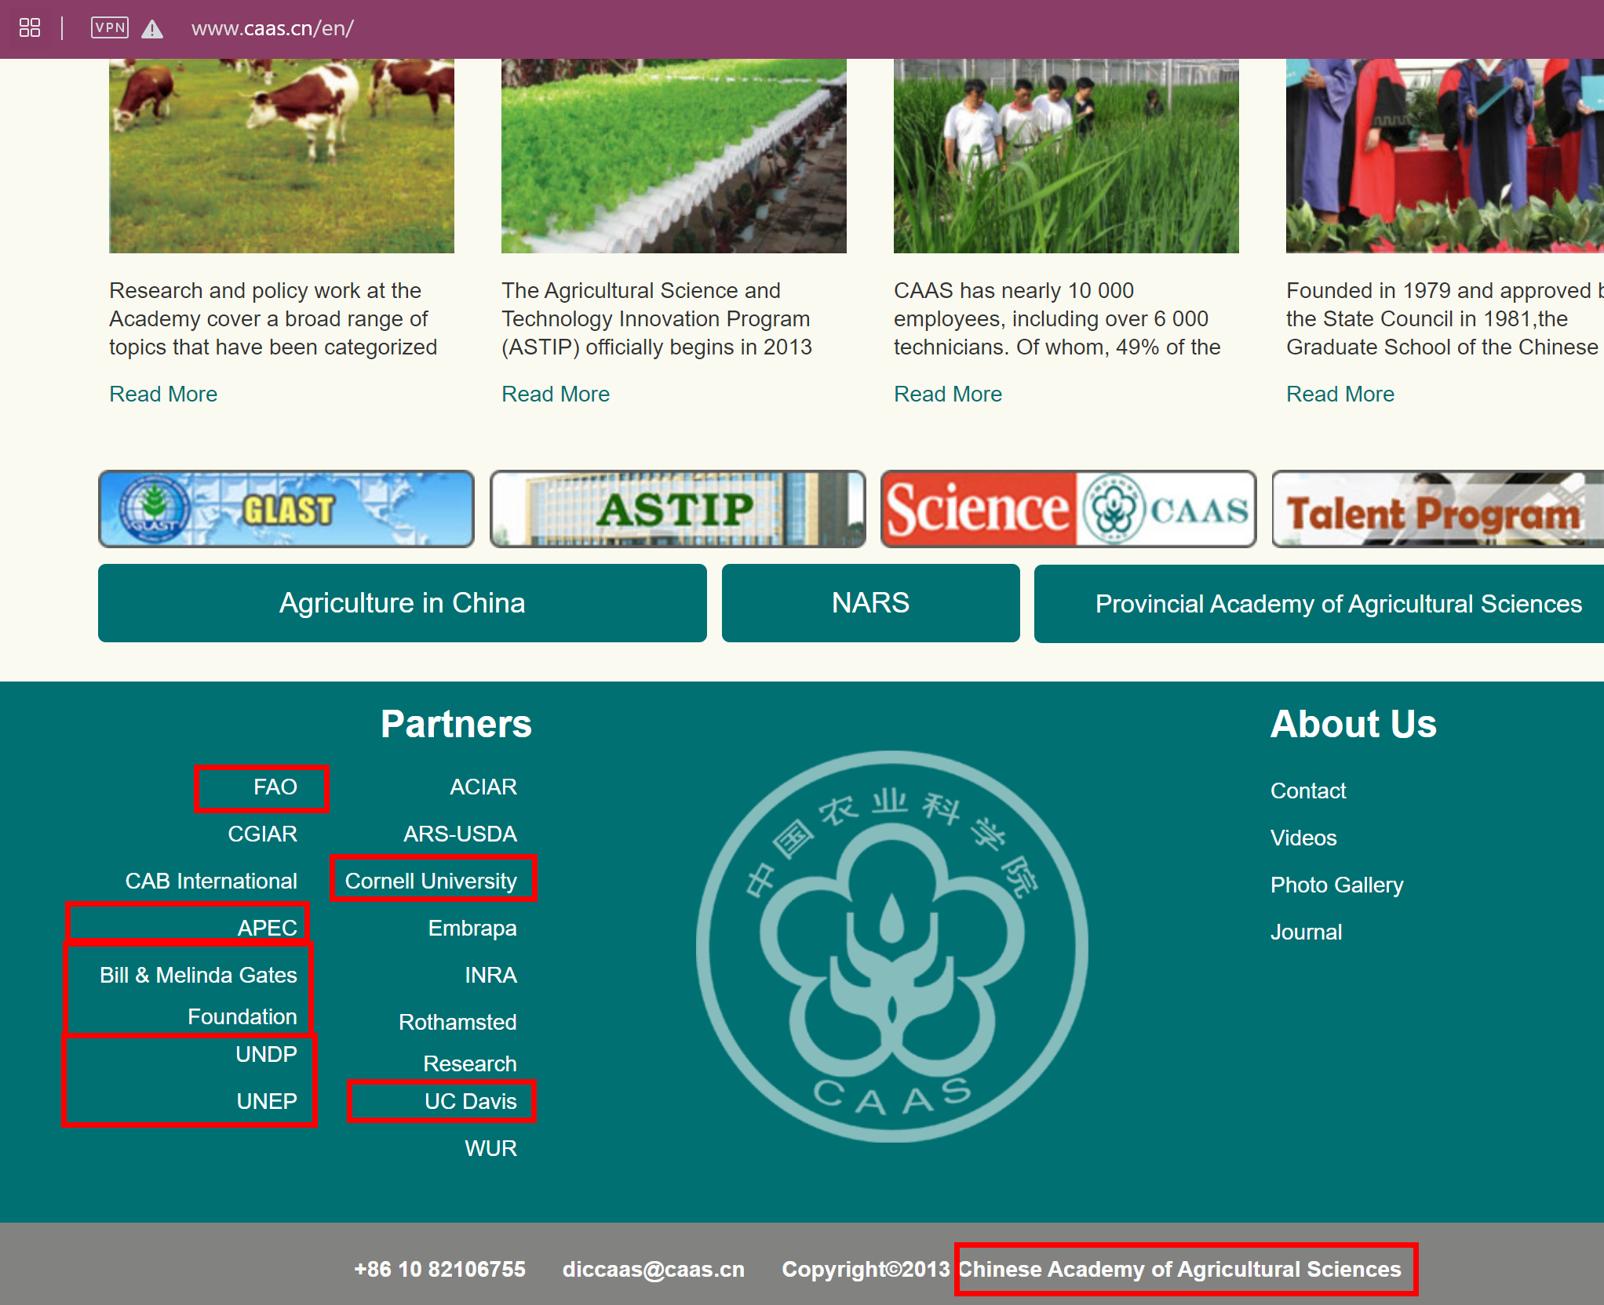The height and width of the screenshot is (1305, 1604).
Task: Click the www.caas.cn/en/ address field
Action: click(272, 28)
